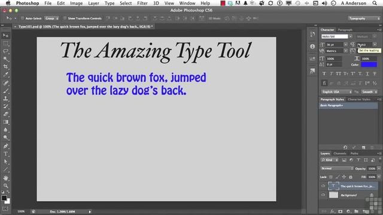This screenshot has height=215, width=383.
Task: Select the Hand tool
Action: point(5,178)
